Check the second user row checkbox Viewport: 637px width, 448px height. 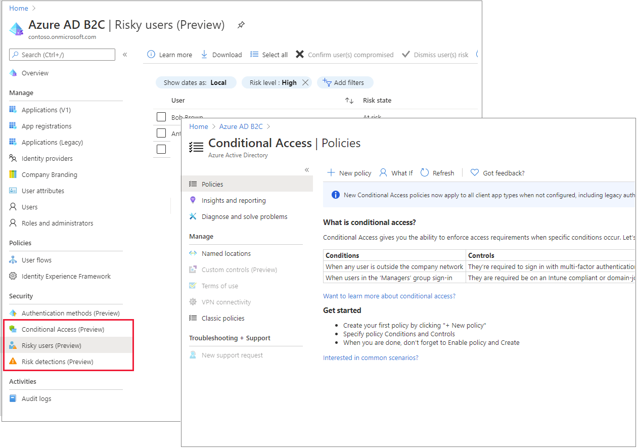coord(161,133)
